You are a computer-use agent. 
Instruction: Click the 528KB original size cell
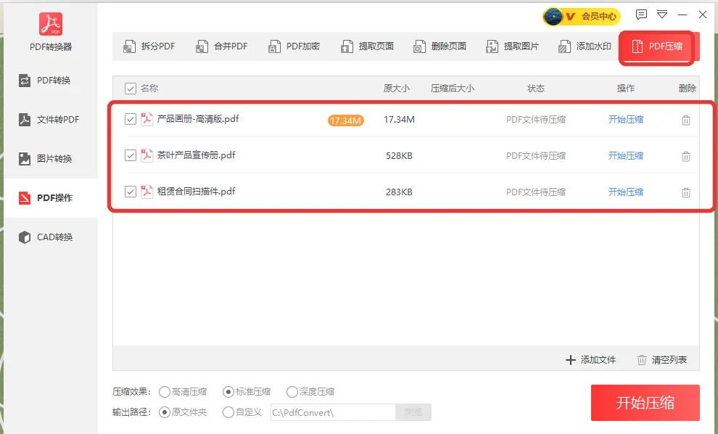click(x=400, y=156)
